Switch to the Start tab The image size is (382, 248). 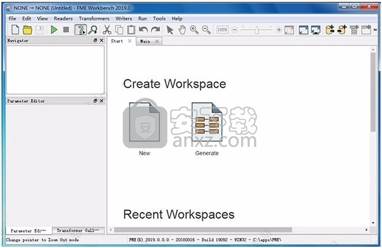117,41
